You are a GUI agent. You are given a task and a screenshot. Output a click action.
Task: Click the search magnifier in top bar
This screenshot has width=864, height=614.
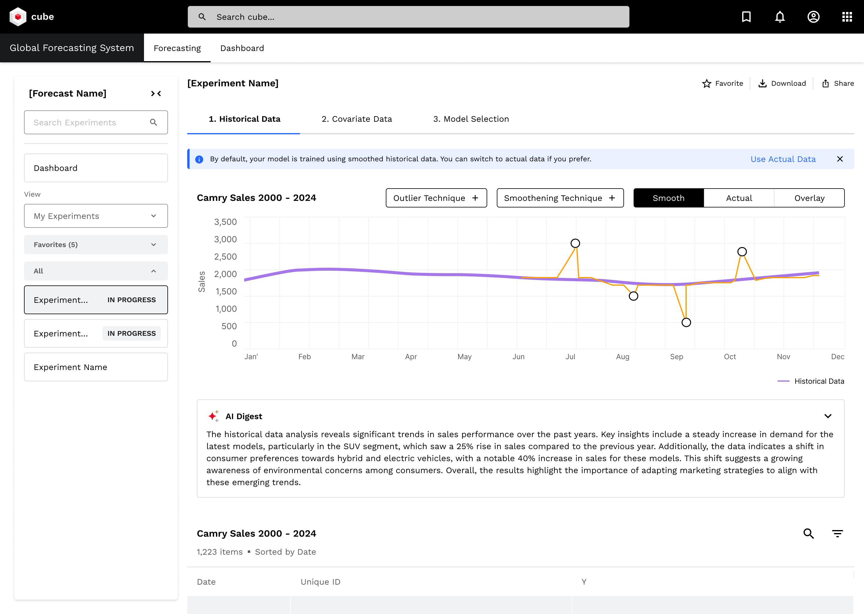click(202, 16)
